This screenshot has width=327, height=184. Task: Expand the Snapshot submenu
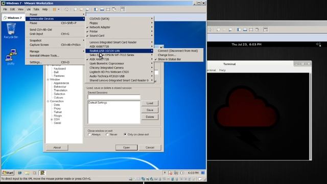pyautogui.click(x=55, y=40)
